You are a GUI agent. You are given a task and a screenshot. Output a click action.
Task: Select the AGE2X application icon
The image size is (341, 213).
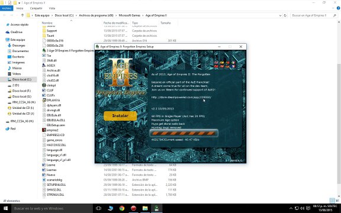point(44,66)
